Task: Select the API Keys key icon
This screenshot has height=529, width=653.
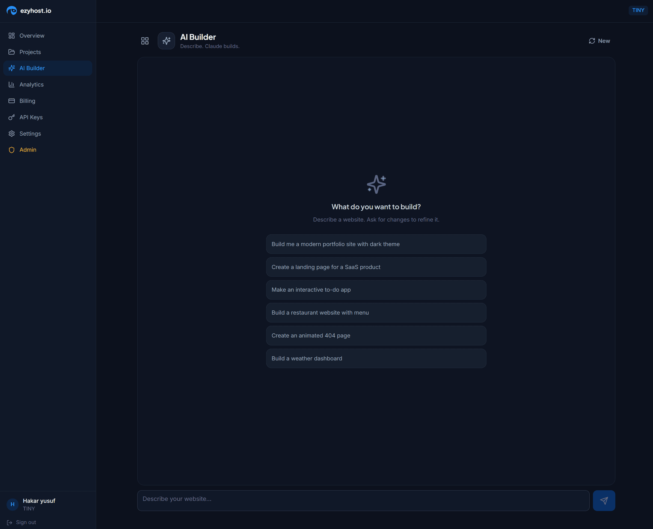Action: pyautogui.click(x=11, y=117)
